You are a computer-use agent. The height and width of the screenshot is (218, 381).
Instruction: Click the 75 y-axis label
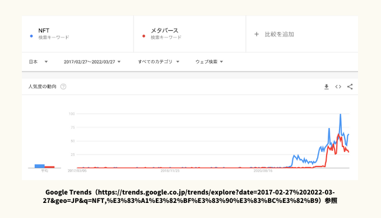[x=72, y=127]
